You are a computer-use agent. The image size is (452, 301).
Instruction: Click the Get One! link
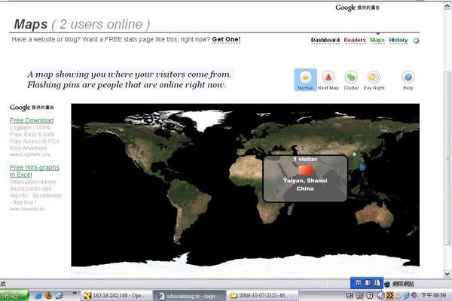click(226, 39)
